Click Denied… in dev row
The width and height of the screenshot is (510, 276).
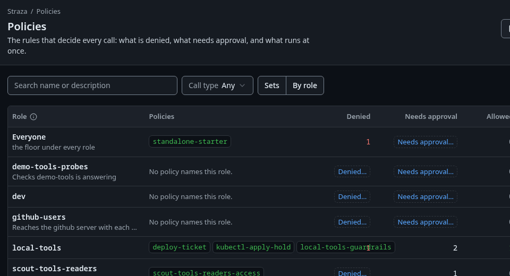coord(352,197)
